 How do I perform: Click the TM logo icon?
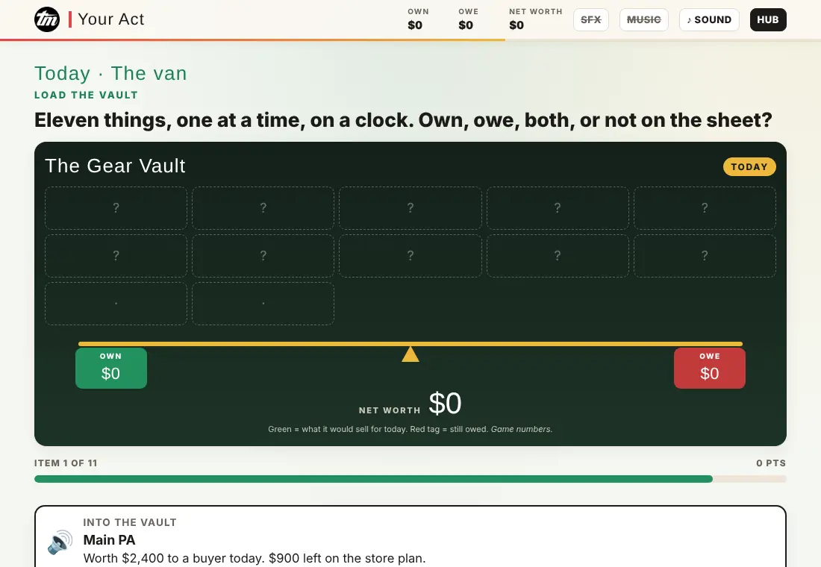(46, 19)
